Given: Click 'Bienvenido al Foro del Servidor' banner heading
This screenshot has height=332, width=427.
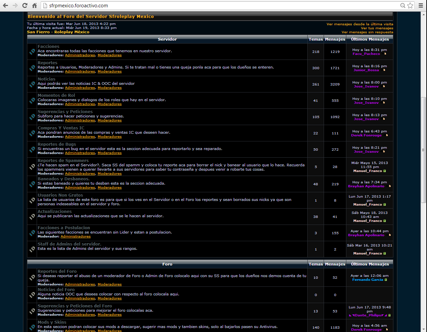Looking at the screenshot, I should pos(91,16).
